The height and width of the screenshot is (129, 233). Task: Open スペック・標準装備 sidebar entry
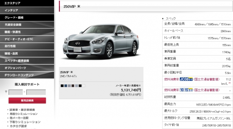tap(27, 61)
